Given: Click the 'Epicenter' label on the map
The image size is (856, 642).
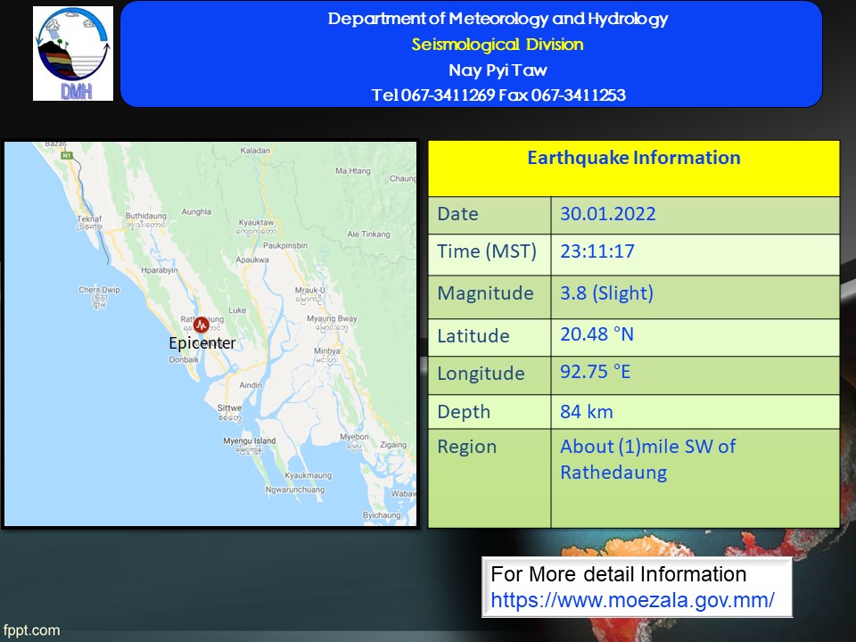Looking at the screenshot, I should point(202,342).
